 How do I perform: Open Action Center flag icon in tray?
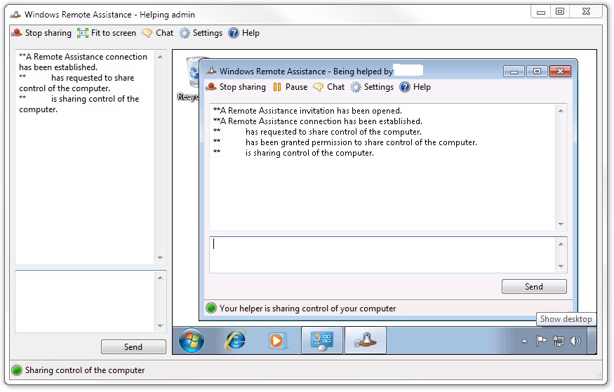coord(541,341)
